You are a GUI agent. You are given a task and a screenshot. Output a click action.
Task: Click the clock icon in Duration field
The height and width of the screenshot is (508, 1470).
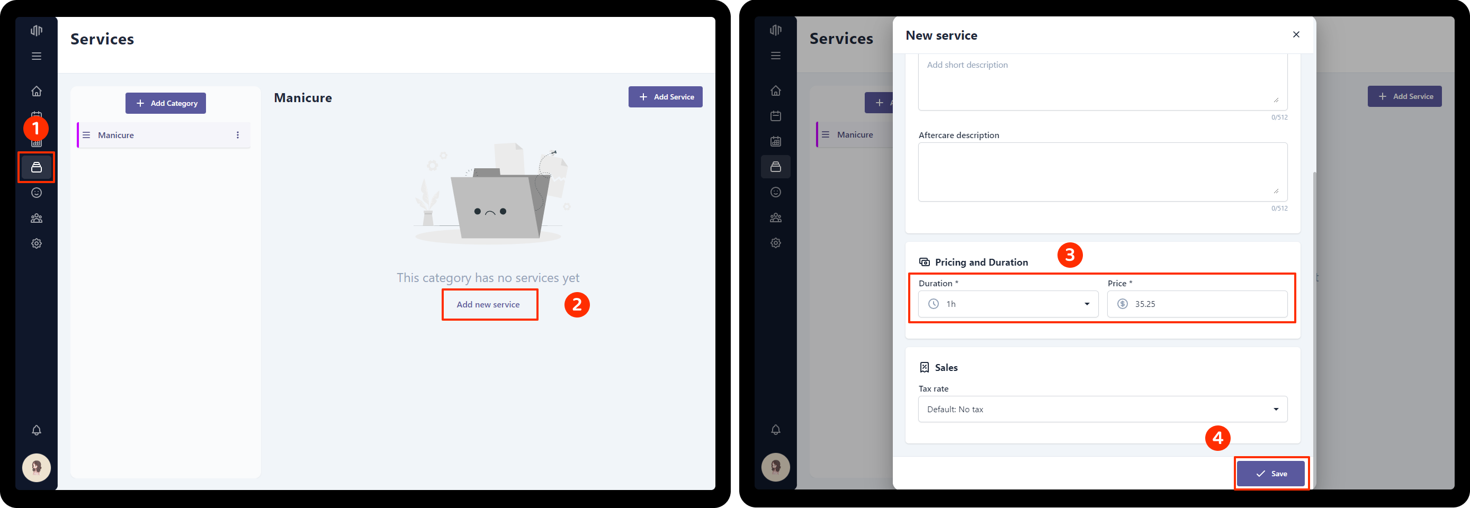[x=933, y=304]
